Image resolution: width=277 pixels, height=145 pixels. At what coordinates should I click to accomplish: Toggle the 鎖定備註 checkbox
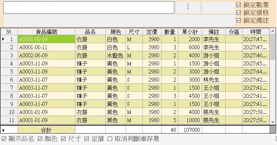click(x=239, y=21)
